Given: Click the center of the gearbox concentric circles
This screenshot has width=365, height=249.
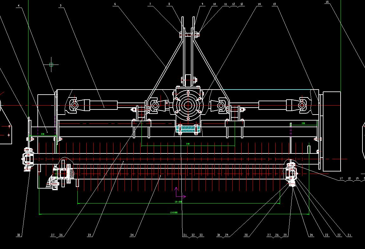Looking at the screenshot, I should pos(188,105).
